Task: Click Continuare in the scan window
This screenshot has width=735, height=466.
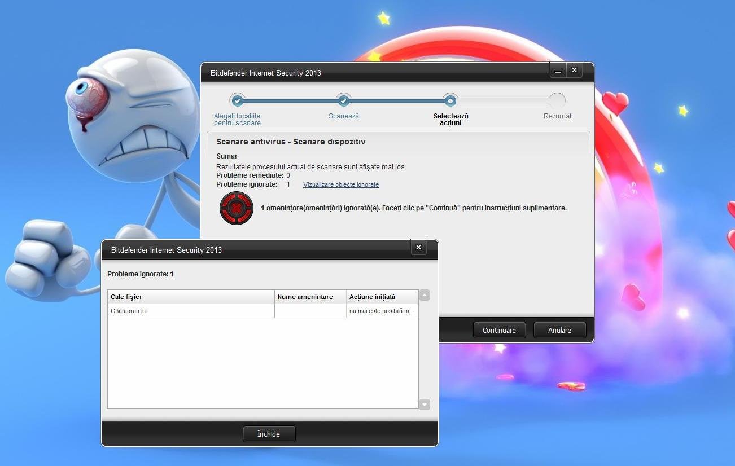Action: 499,330
